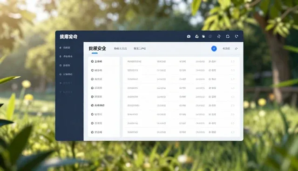Open the second item in the dark sidebar
Image resolution: width=298 pixels, height=171 pixels.
click(x=66, y=56)
